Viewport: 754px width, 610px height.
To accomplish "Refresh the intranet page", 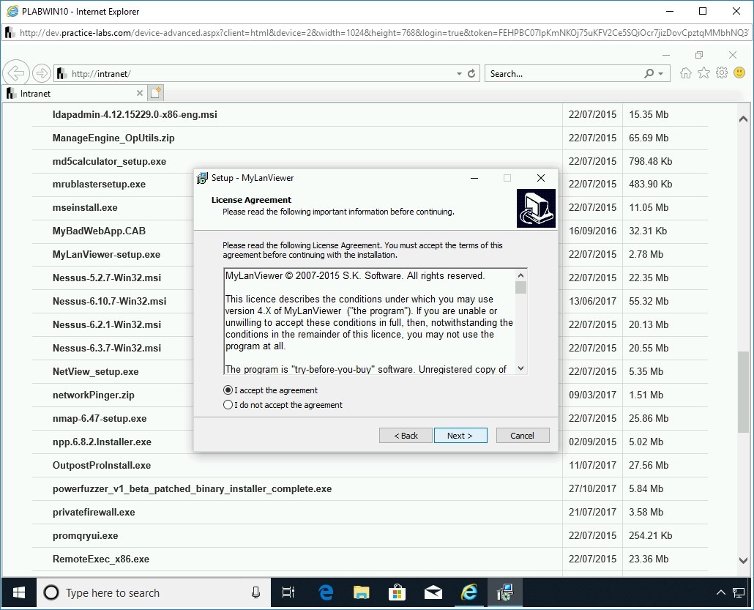I will (x=471, y=74).
